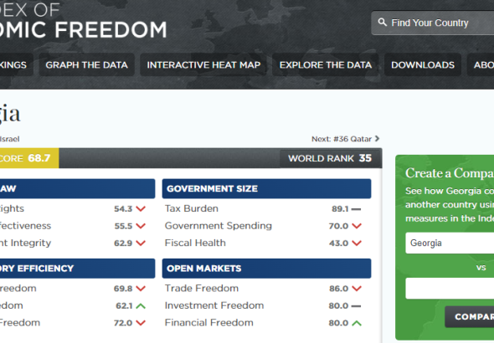Click the down arrow beside 86.0
The height and width of the screenshot is (343, 494).
[357, 289]
